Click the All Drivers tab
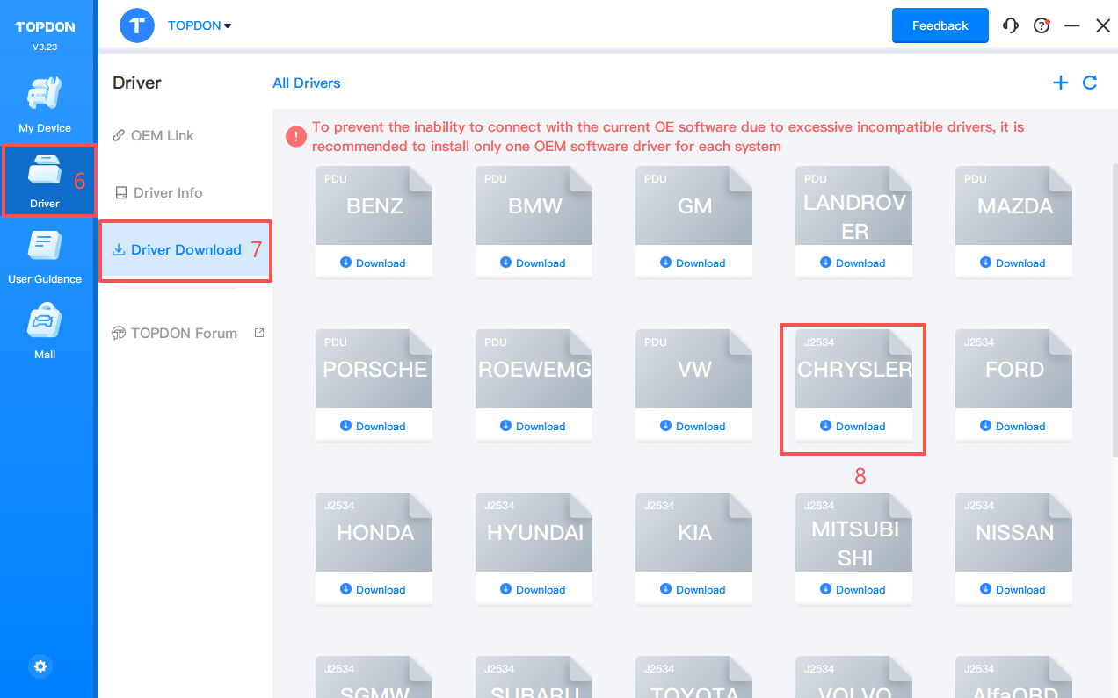This screenshot has width=1118, height=698. [306, 83]
